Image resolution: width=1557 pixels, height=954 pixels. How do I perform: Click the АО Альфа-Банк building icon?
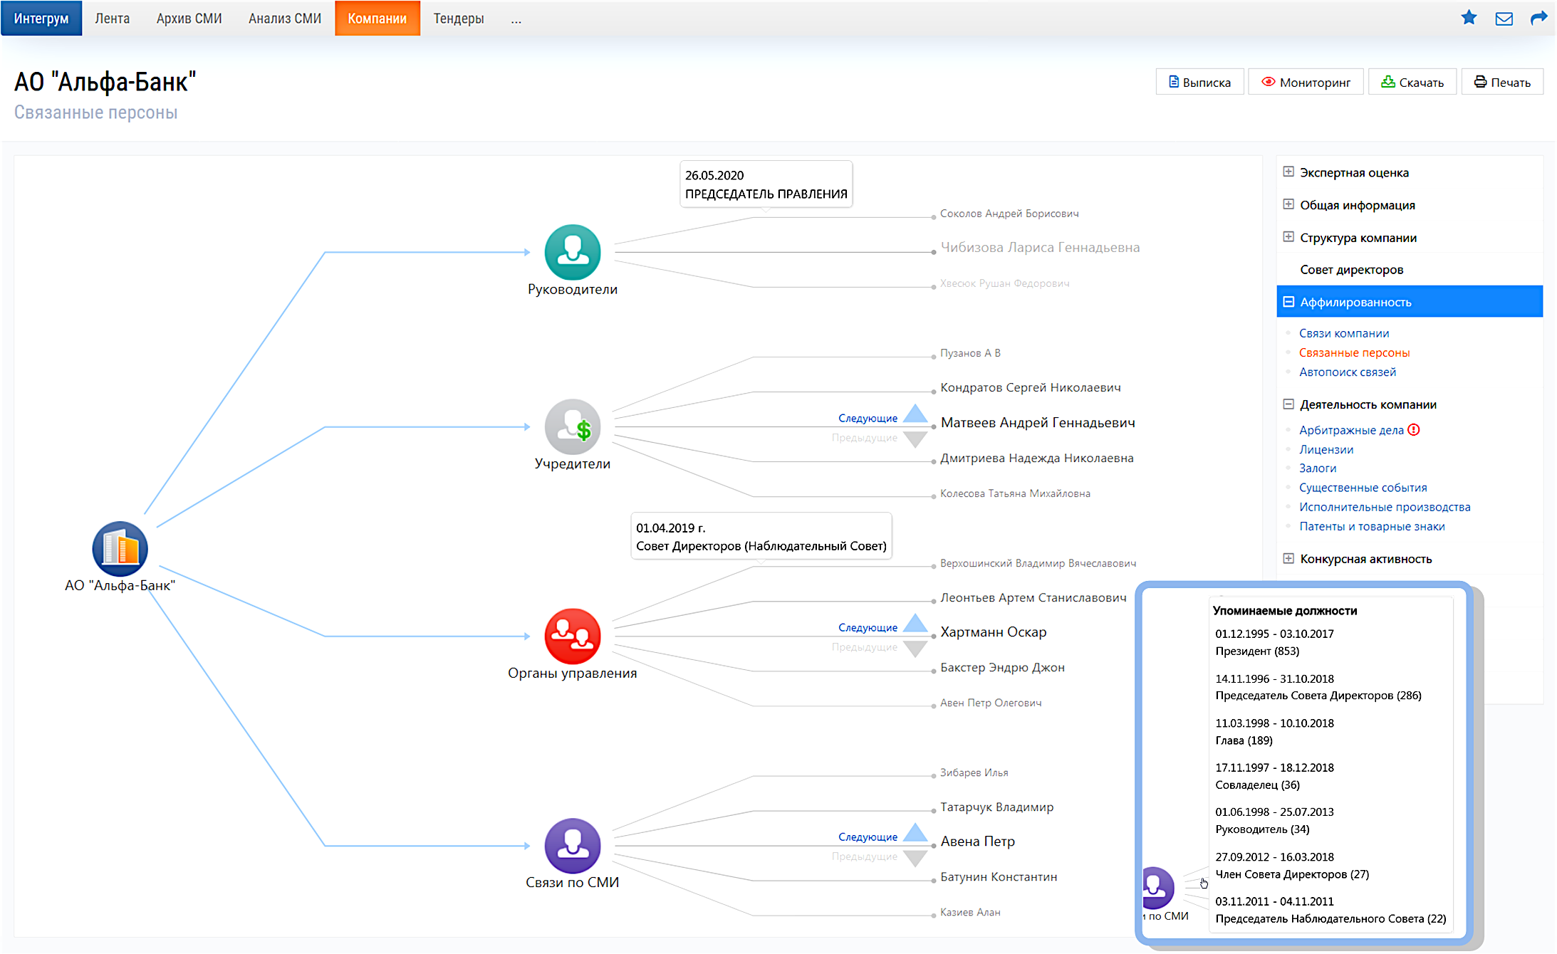(x=120, y=549)
